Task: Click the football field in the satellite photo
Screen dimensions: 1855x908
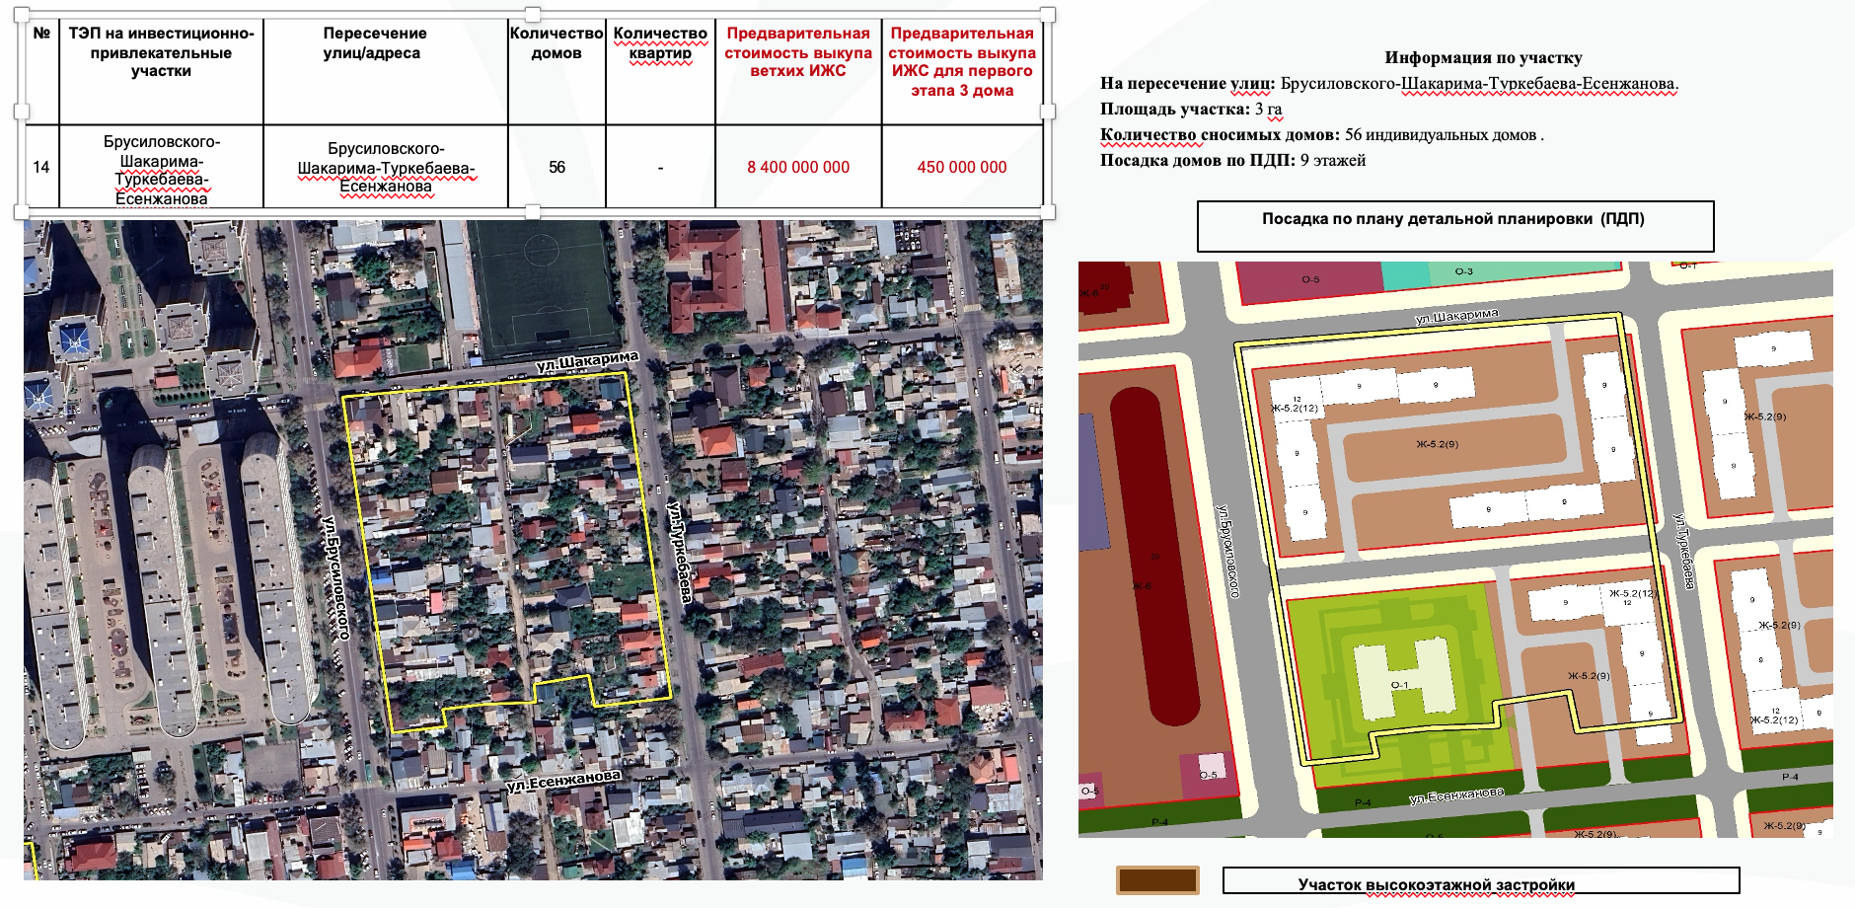Action: [x=543, y=286]
